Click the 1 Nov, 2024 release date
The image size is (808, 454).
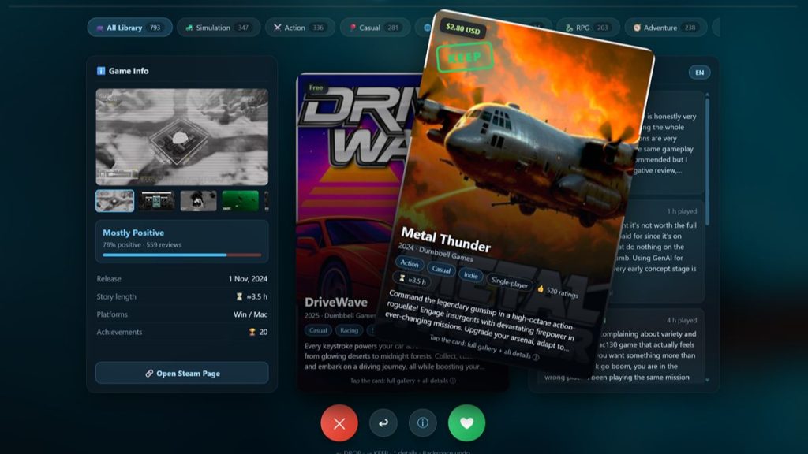(x=248, y=278)
